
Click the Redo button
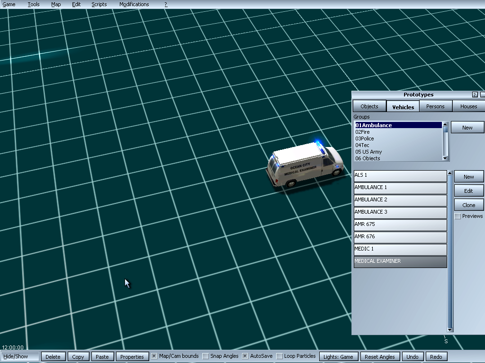[x=436, y=356]
